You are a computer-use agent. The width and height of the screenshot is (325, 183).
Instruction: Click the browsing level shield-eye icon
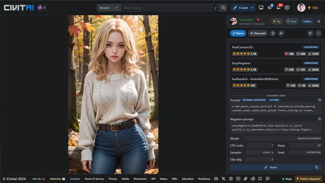270,8
